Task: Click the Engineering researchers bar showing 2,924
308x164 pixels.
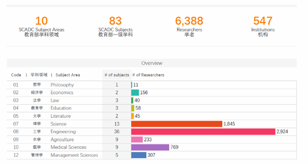Action: 203,132
